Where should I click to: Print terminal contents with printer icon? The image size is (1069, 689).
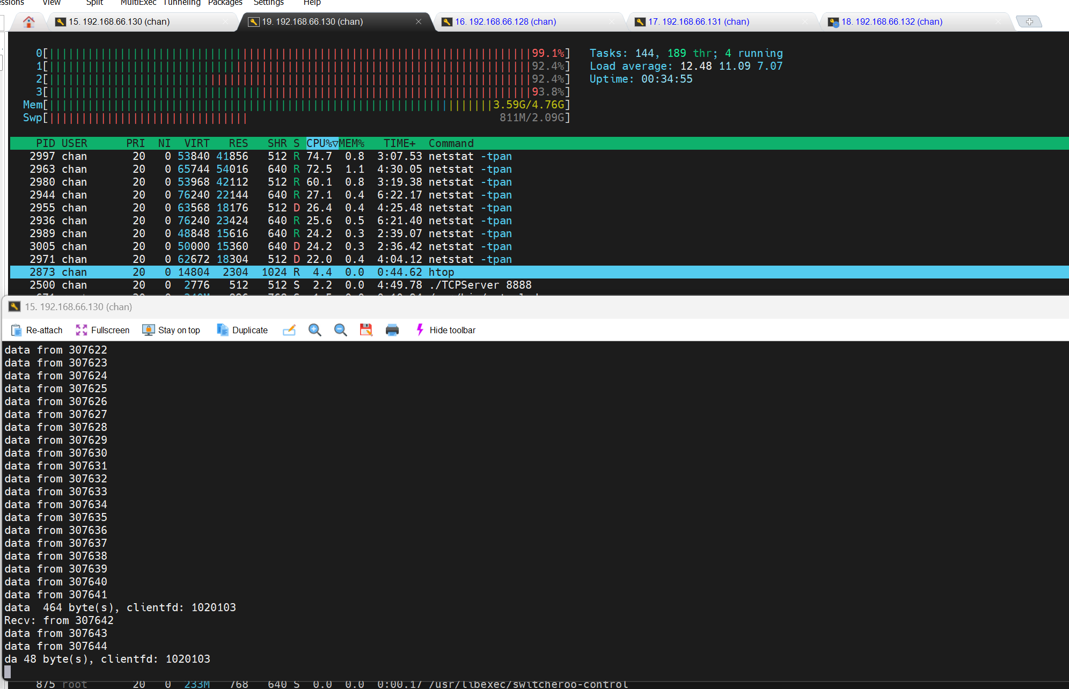392,330
